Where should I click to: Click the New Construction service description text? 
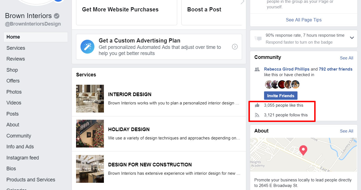click(x=174, y=173)
